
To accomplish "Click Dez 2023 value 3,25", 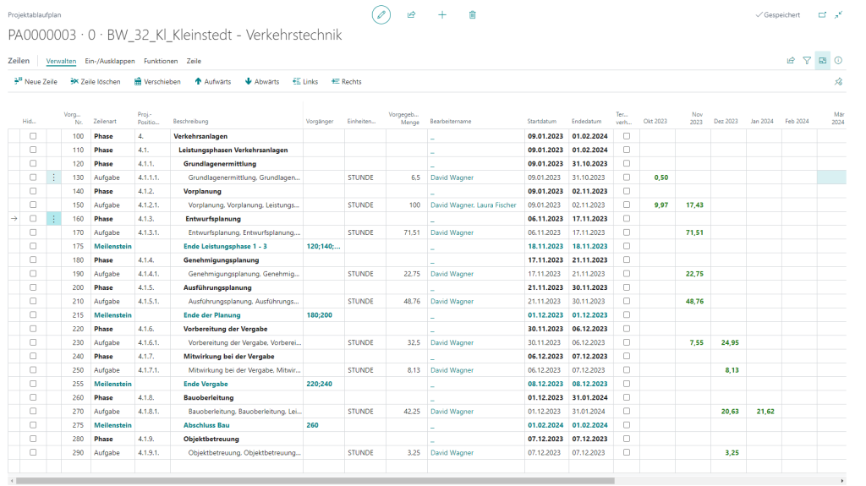I will point(732,453).
